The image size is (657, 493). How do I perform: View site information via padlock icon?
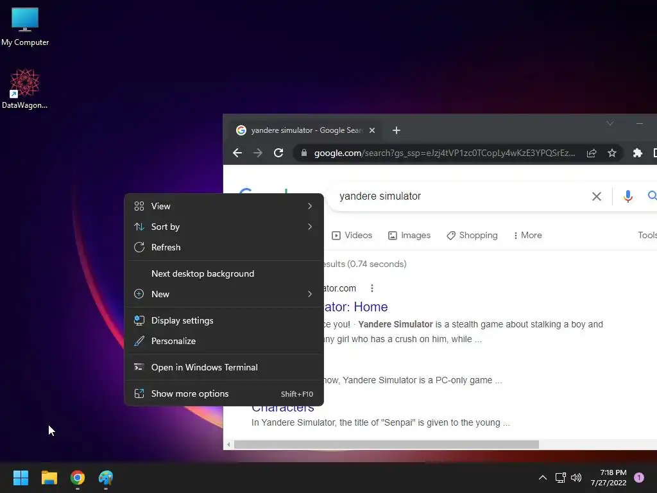304,153
